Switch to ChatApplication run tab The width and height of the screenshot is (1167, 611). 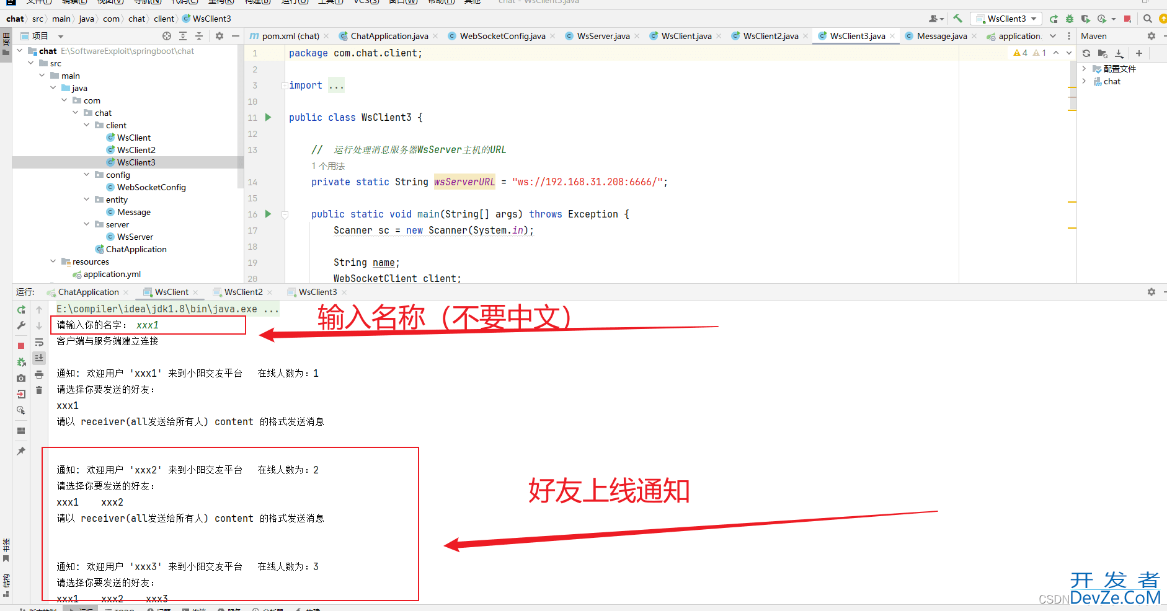tap(88, 292)
